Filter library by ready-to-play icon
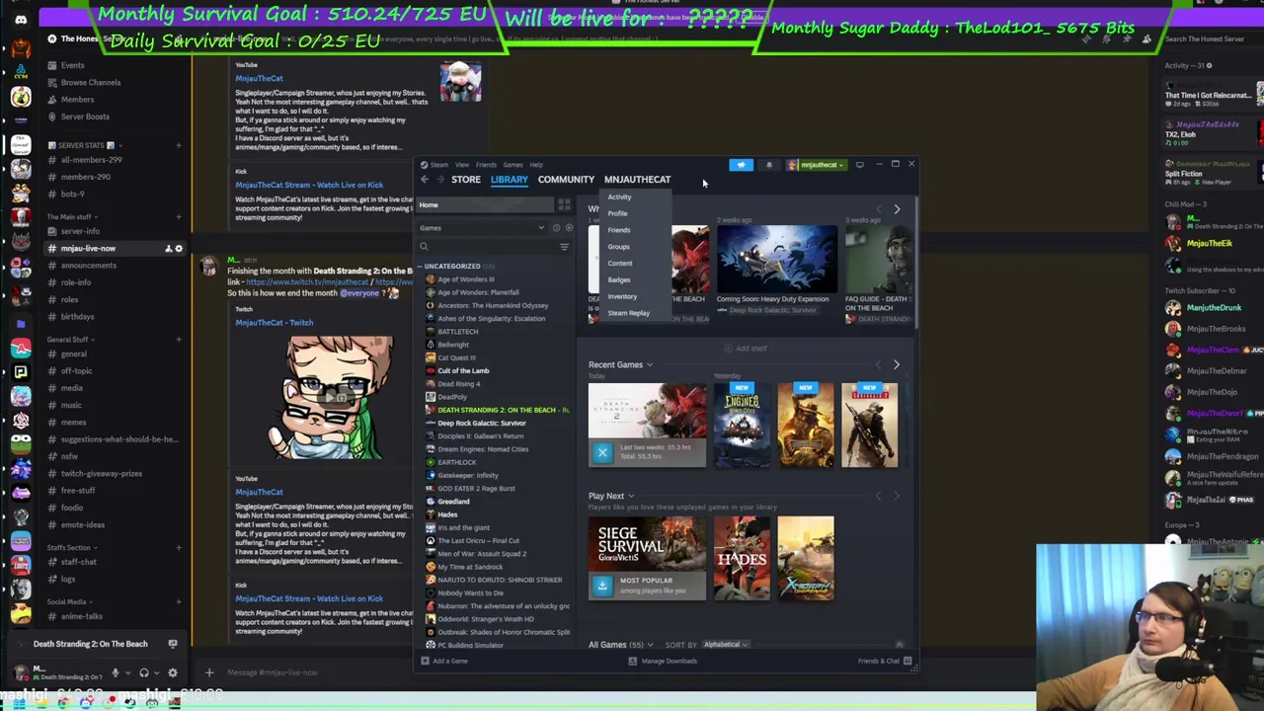 (x=569, y=228)
